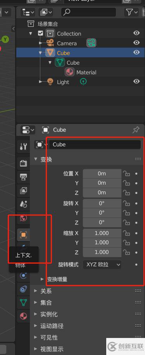
Task: Click the orange Cube object triangle icon
Action: pos(50,53)
